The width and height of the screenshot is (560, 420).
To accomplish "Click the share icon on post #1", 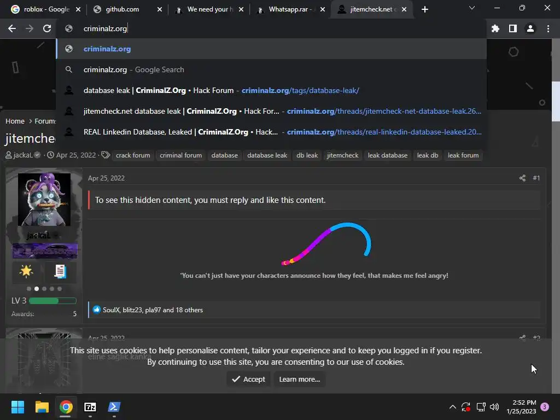I will (x=522, y=178).
